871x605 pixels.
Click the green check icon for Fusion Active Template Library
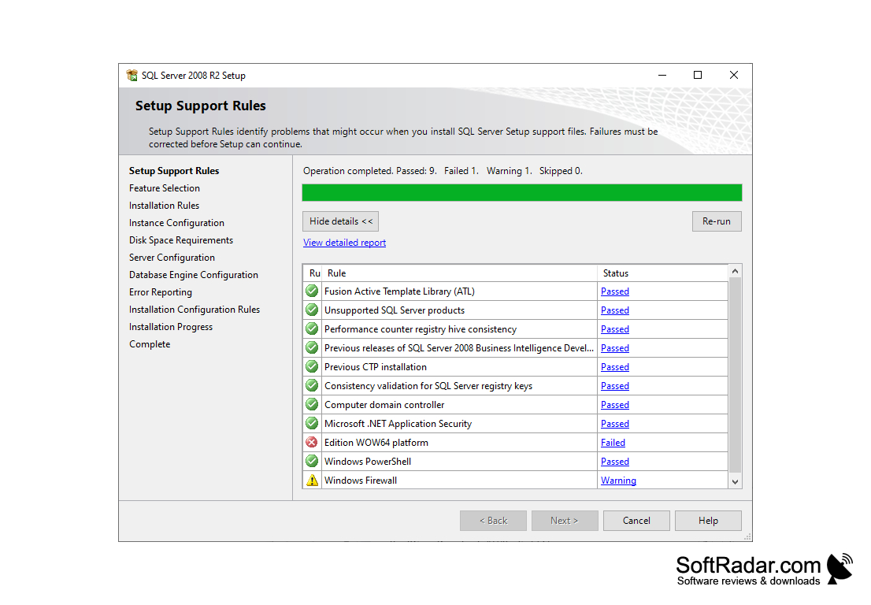click(x=312, y=291)
